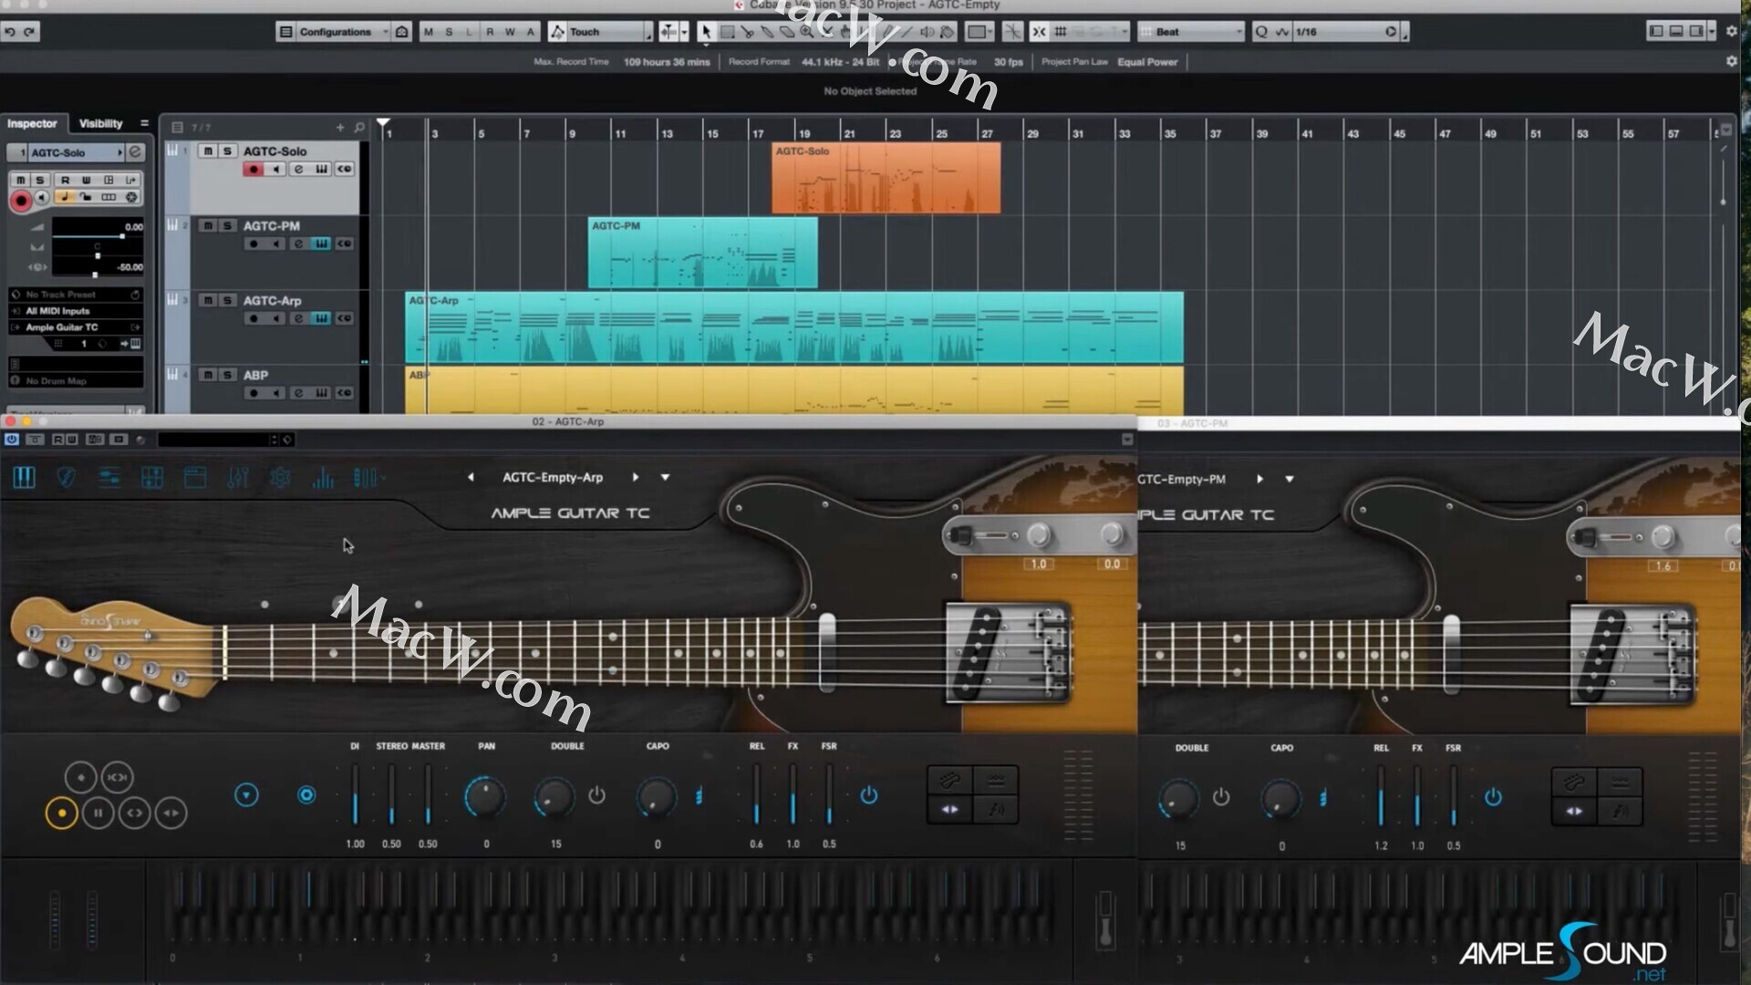Open the Edit Channel Settings on AGTC-Solo track
1751x985 pixels.
pos(298,170)
